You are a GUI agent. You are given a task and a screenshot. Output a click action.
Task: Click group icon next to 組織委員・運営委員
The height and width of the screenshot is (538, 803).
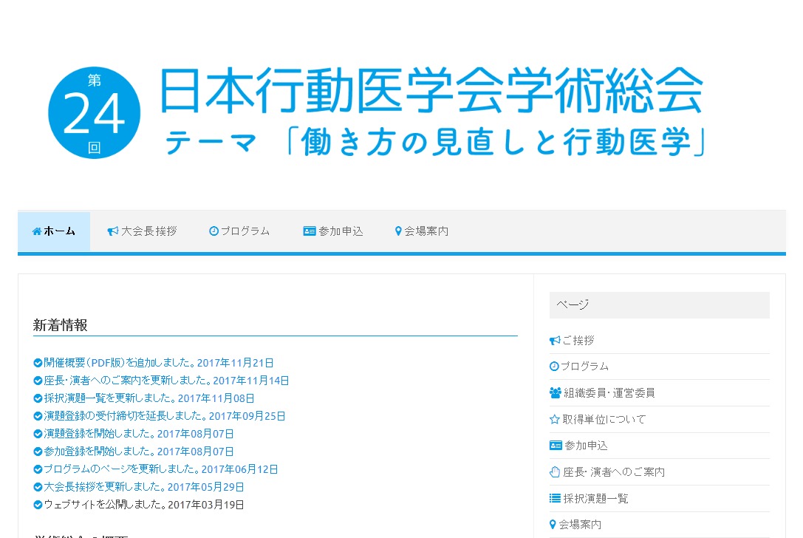click(555, 393)
